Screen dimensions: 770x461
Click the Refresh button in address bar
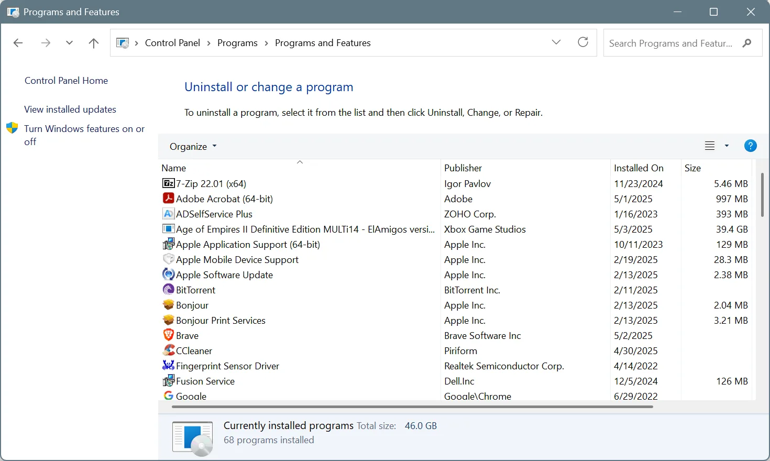(x=583, y=42)
